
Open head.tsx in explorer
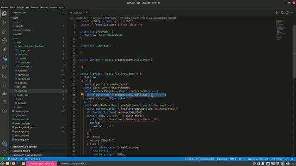(x=23, y=71)
